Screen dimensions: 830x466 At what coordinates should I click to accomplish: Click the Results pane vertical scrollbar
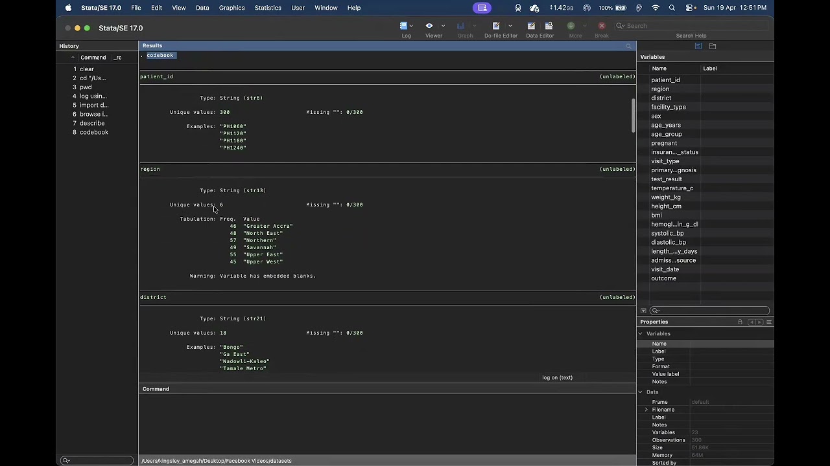click(x=633, y=116)
